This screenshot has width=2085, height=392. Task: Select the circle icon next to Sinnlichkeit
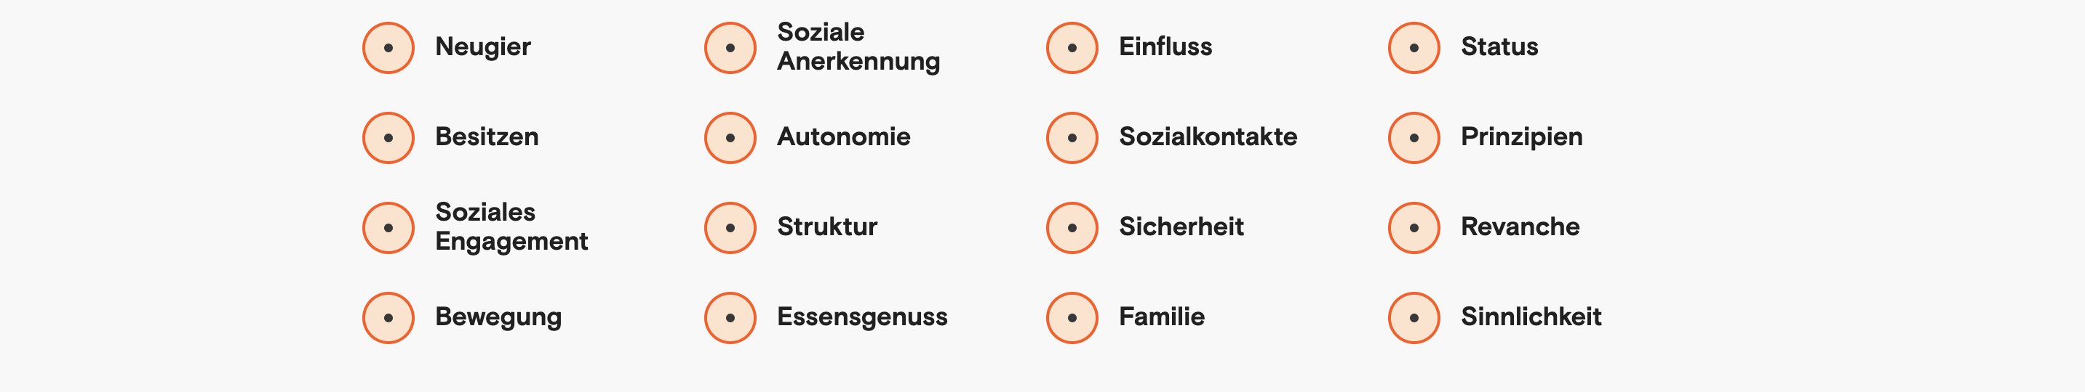pos(1414,318)
